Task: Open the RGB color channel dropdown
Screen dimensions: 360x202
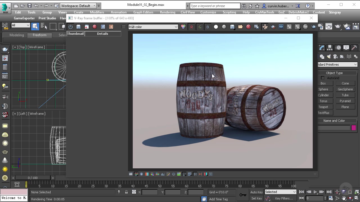Action: [x=153, y=27]
